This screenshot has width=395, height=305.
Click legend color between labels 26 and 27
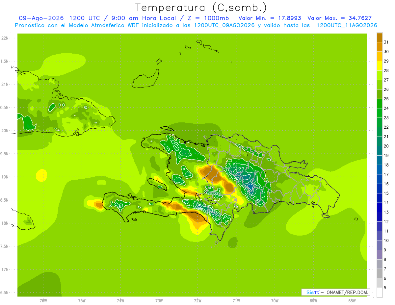coord(380,85)
